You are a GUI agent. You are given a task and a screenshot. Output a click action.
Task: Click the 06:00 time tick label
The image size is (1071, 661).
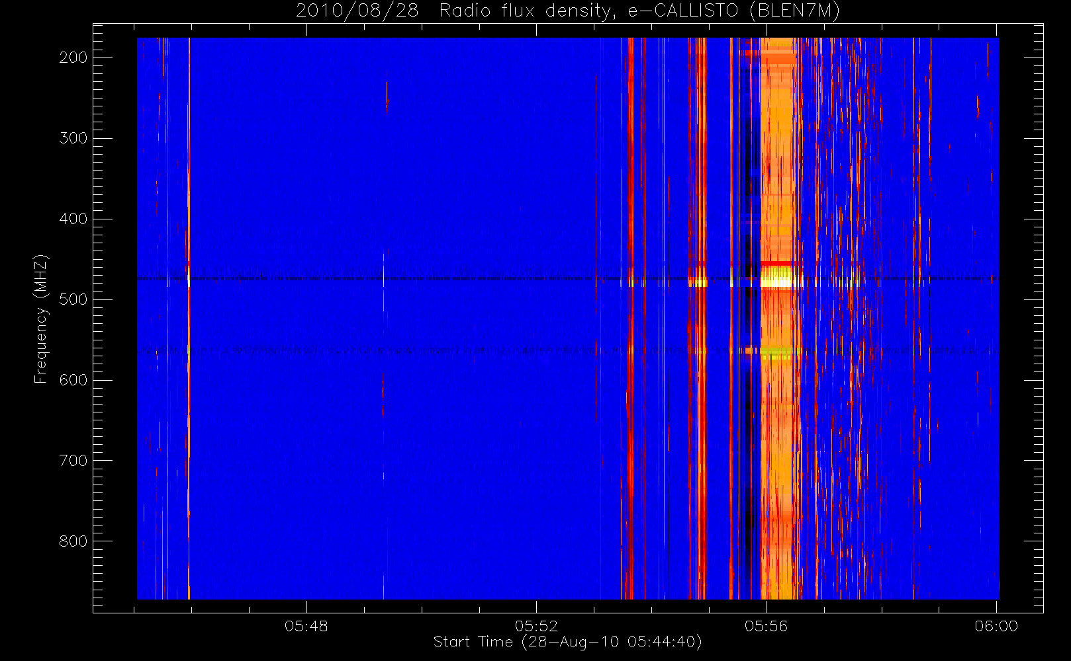pyautogui.click(x=996, y=626)
